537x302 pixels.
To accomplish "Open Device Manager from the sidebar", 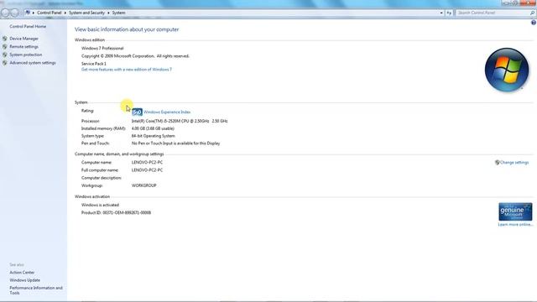I will 24,39.
